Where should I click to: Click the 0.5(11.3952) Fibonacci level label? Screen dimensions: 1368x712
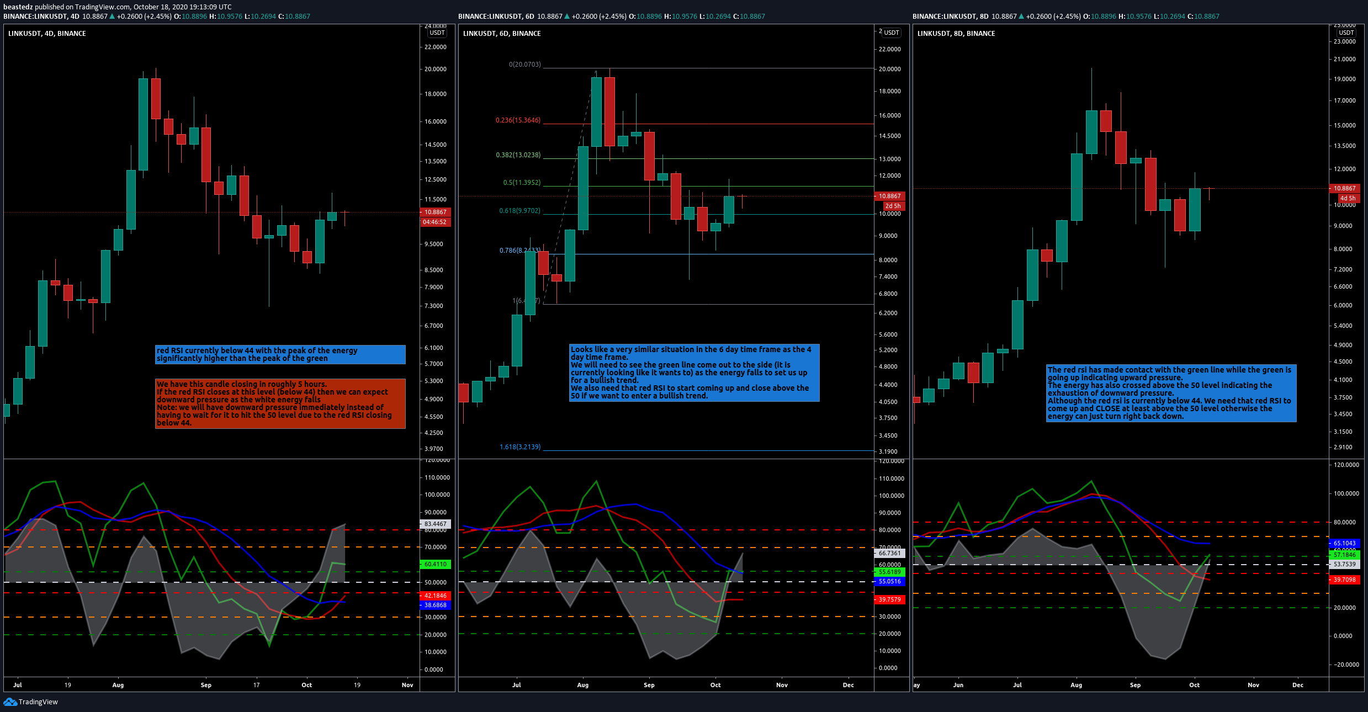tap(522, 183)
